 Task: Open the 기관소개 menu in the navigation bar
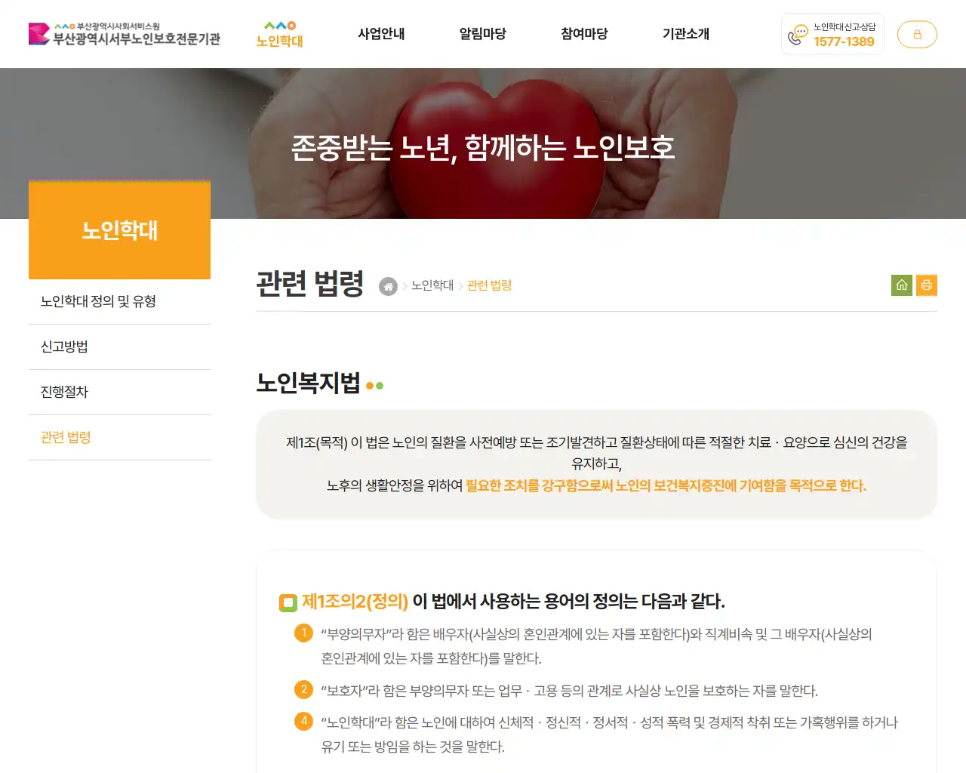[x=685, y=34]
